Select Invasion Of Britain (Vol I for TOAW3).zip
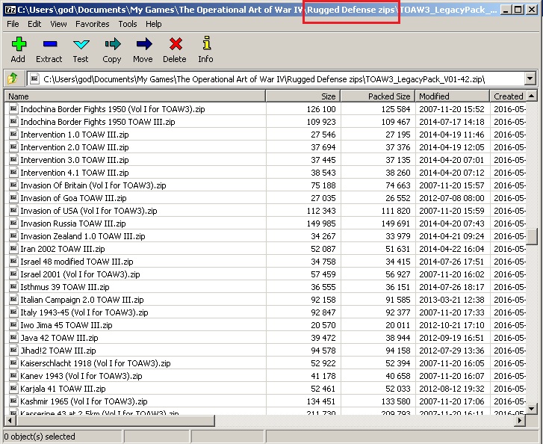Screen dimensions: 543x444 93,185
